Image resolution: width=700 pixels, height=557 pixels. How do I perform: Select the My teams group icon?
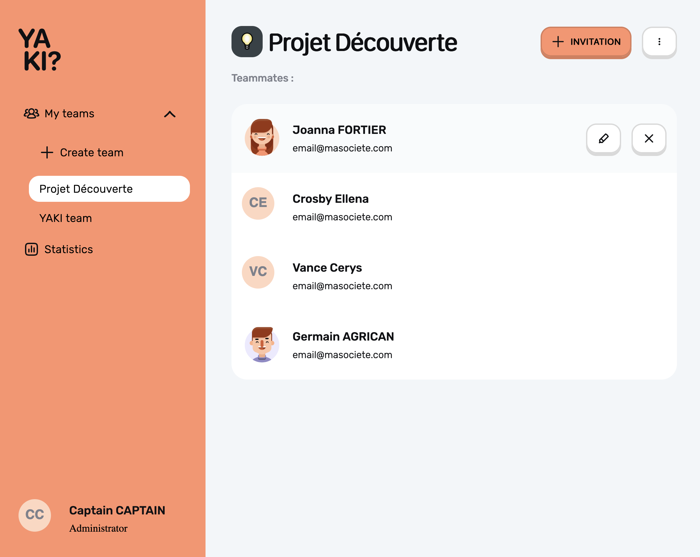(31, 114)
